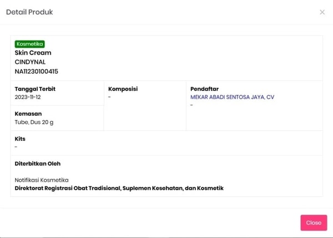The width and height of the screenshot is (333, 238).
Task: Click the Kits heading
Action: click(x=20, y=138)
